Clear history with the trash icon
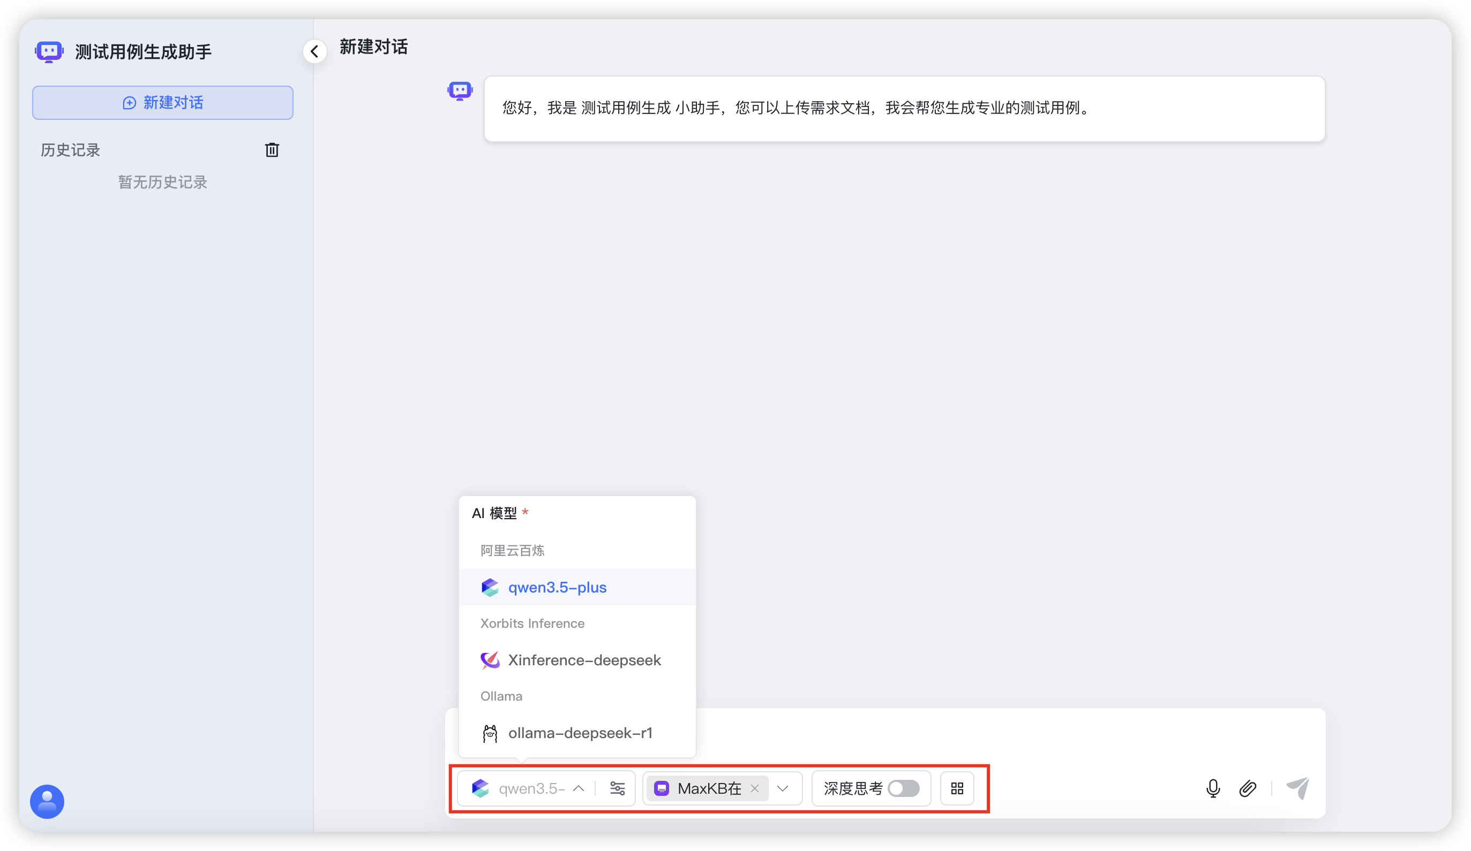The width and height of the screenshot is (1471, 851). [272, 150]
